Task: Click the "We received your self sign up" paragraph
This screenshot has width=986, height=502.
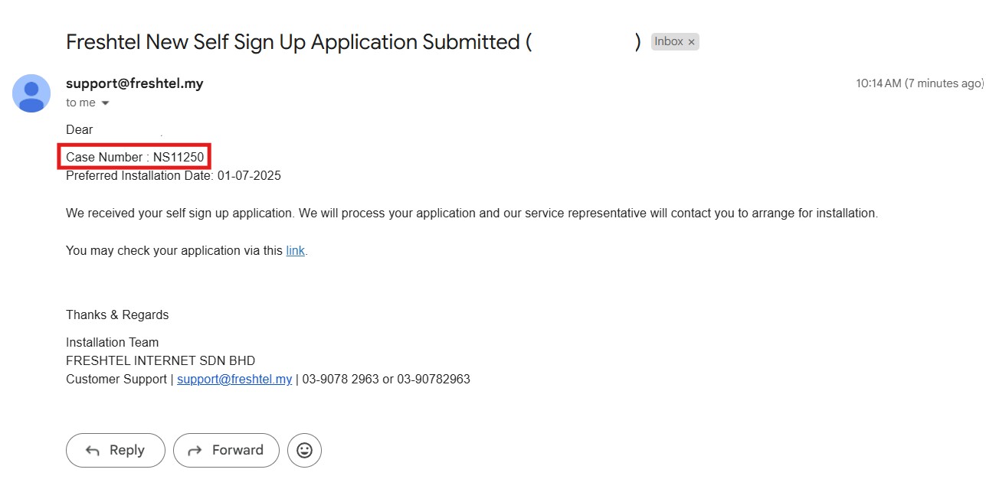Action: tap(471, 214)
